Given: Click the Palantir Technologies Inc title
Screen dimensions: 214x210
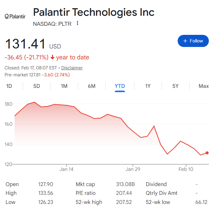Looking at the screenshot, I should tap(94, 12).
